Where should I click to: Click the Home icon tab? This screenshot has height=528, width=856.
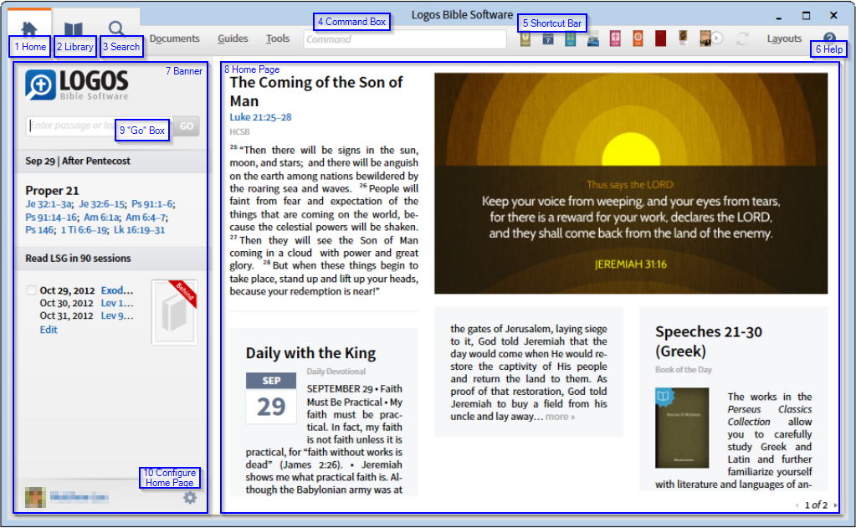coord(29,28)
